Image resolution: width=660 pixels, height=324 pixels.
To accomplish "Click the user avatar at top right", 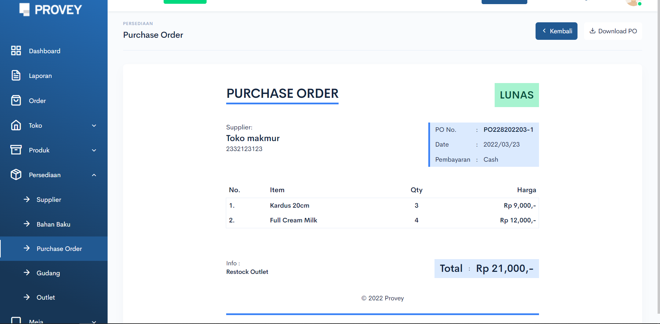I will (632, 2).
